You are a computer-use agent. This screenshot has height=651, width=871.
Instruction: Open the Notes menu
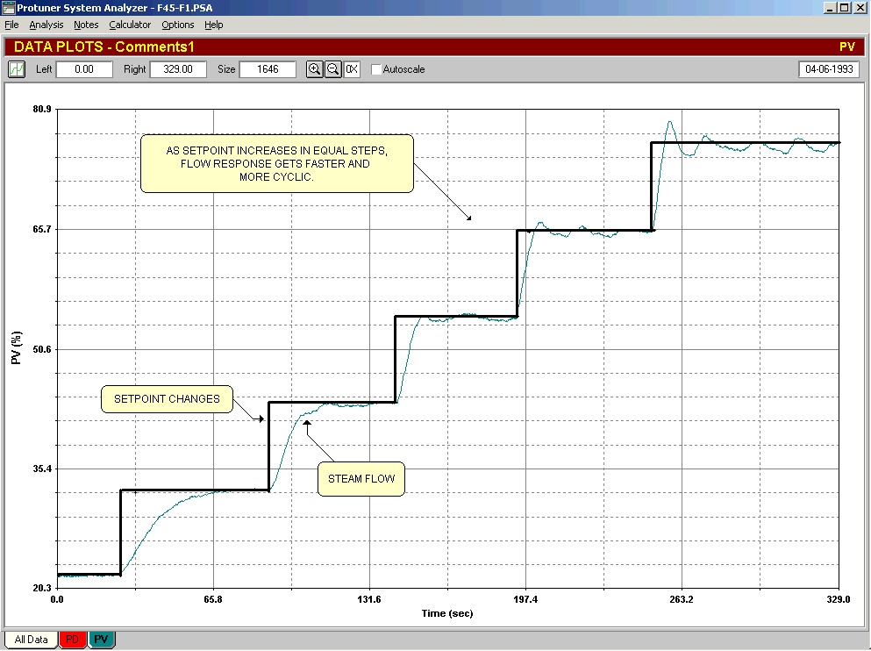tap(86, 25)
